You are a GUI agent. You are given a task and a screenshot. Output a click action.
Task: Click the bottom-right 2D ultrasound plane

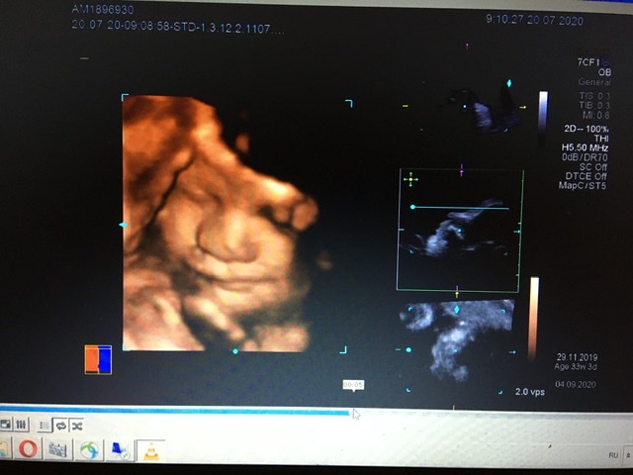[x=457, y=338]
